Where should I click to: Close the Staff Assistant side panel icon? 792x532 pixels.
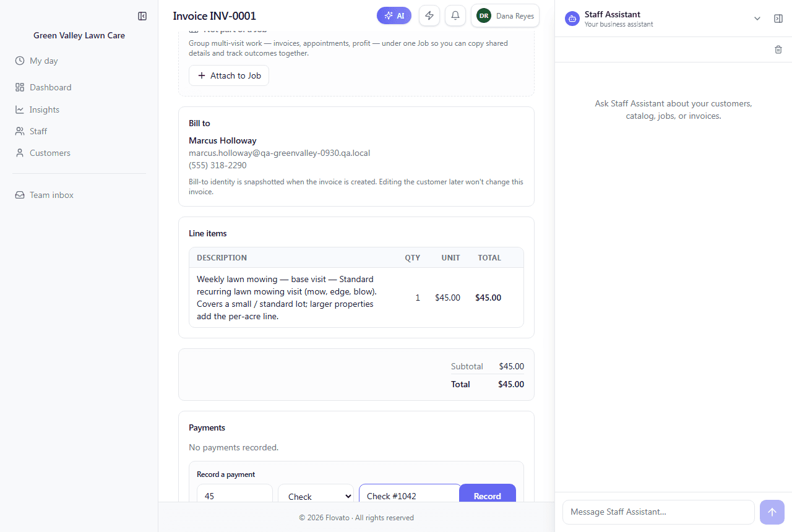(x=778, y=19)
